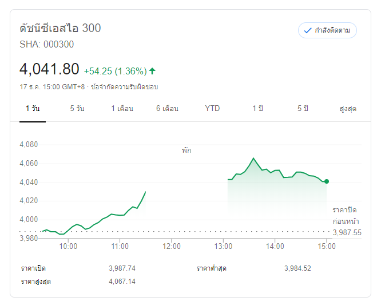Select the 1 วัน tab

(33, 108)
